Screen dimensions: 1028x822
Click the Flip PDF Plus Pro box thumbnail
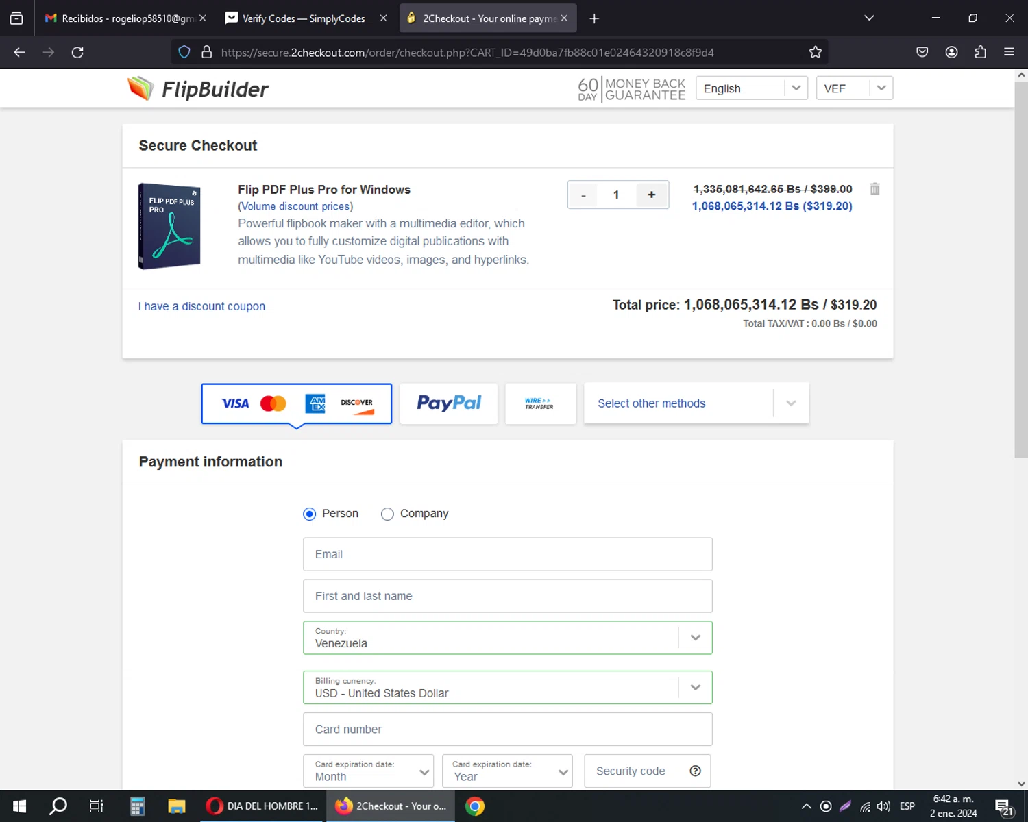169,226
